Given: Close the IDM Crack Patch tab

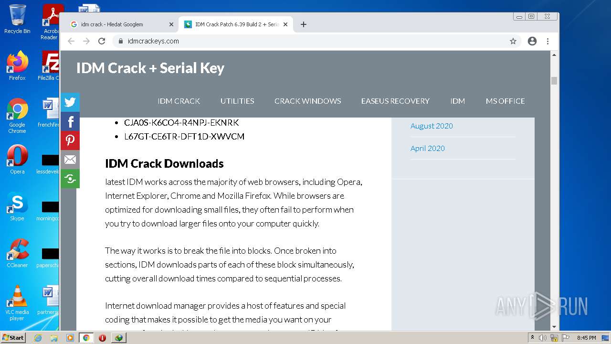Looking at the screenshot, I should click(x=285, y=24).
